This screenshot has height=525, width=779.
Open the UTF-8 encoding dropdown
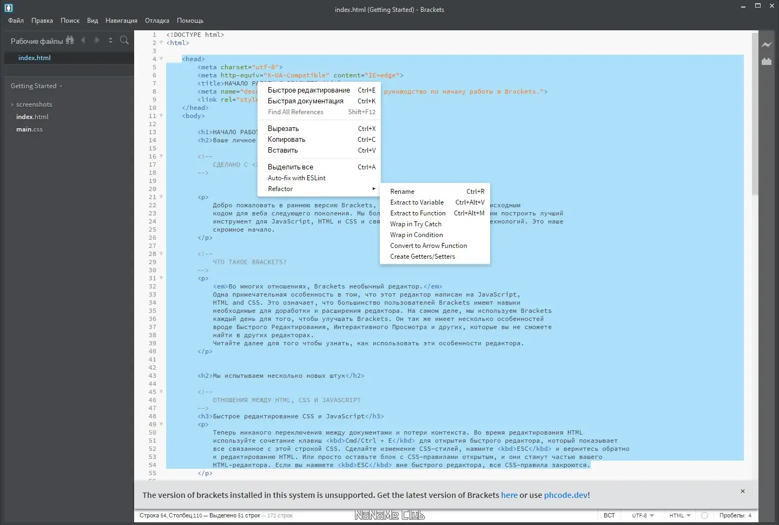[643, 516]
